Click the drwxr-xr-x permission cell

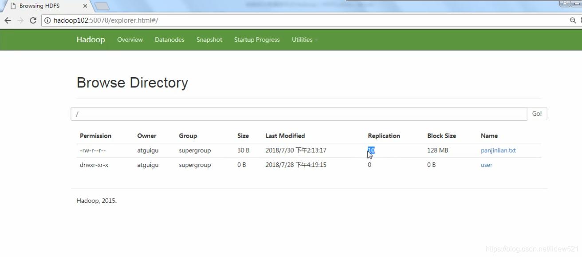click(94, 165)
